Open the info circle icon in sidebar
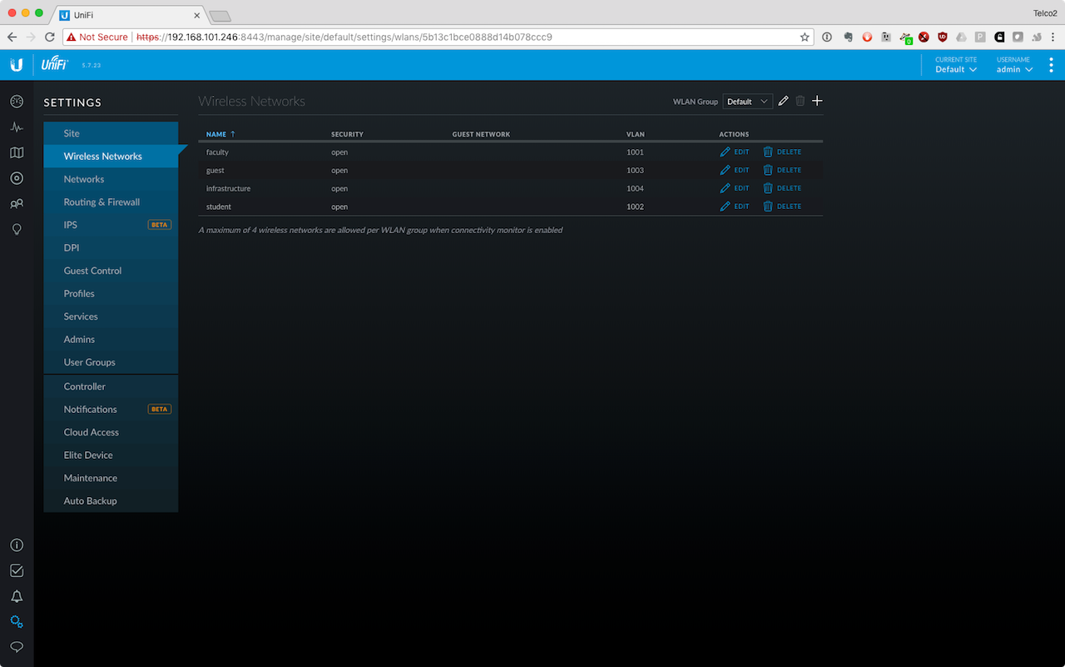This screenshot has width=1065, height=667. pos(17,545)
